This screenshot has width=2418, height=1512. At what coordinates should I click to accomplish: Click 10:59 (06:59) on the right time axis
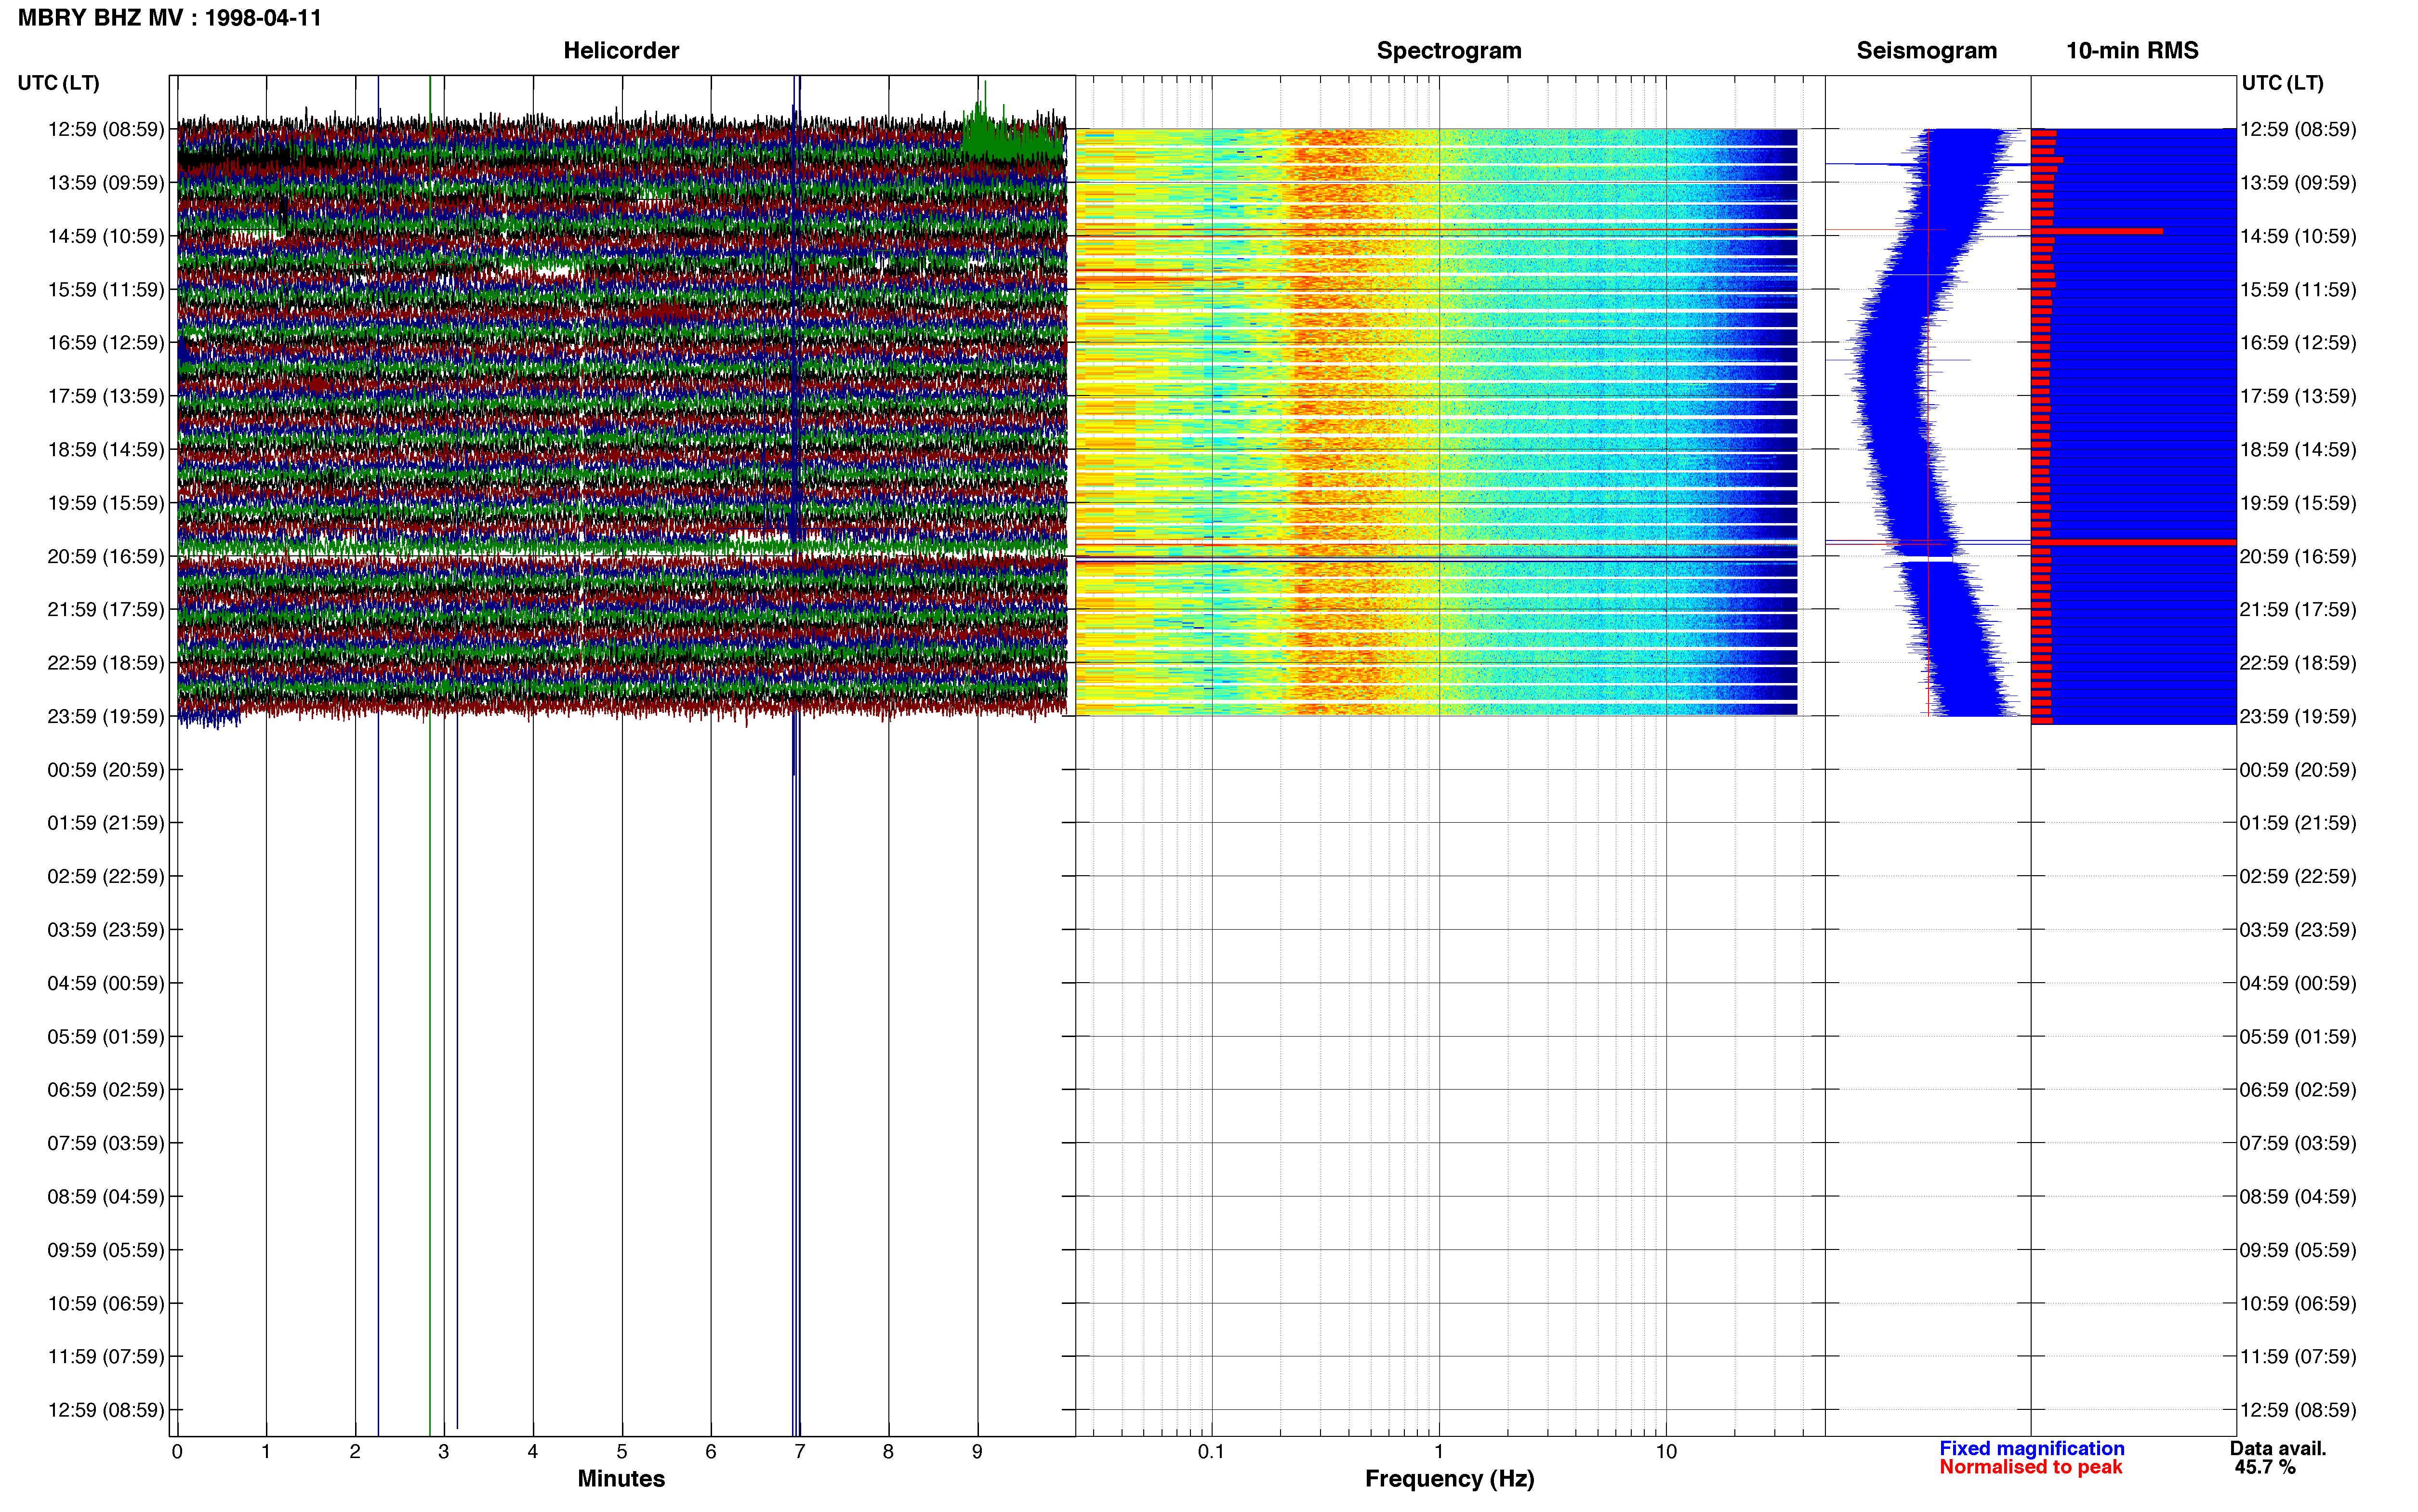click(x=2298, y=1303)
